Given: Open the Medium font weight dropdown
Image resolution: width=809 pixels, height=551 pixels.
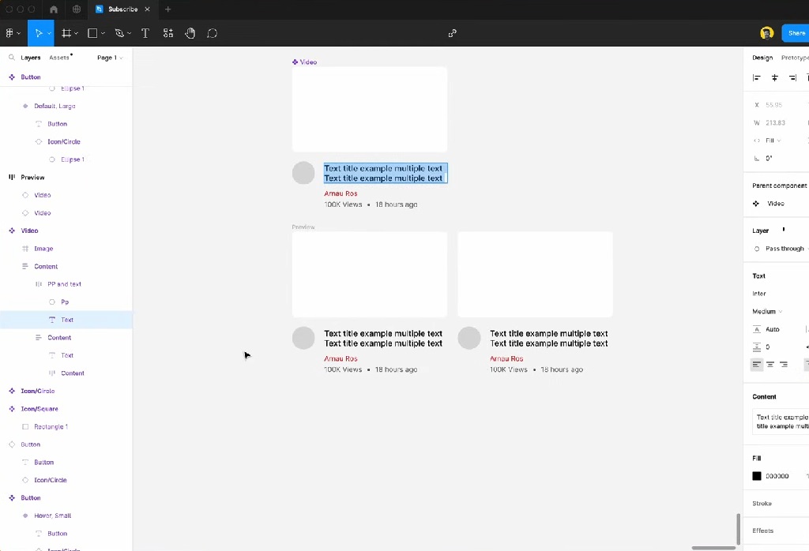Looking at the screenshot, I should 765,311.
